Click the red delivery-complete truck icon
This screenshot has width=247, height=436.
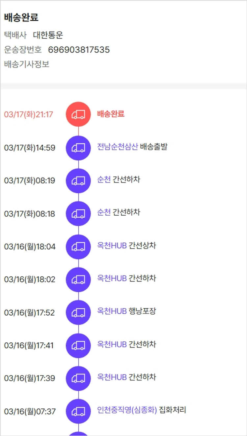(78, 114)
